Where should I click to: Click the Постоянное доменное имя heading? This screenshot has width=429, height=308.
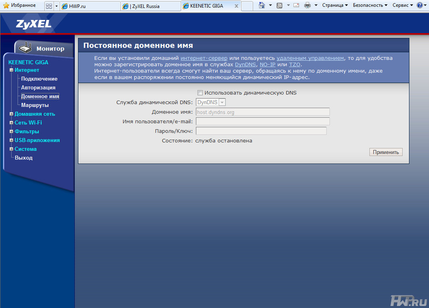pos(138,45)
